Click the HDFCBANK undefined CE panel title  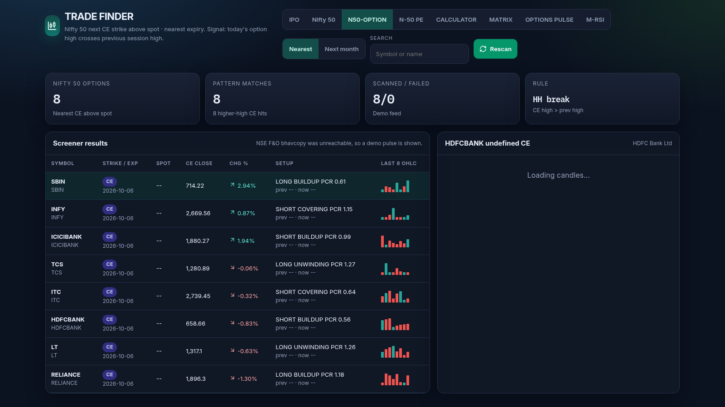click(x=488, y=143)
